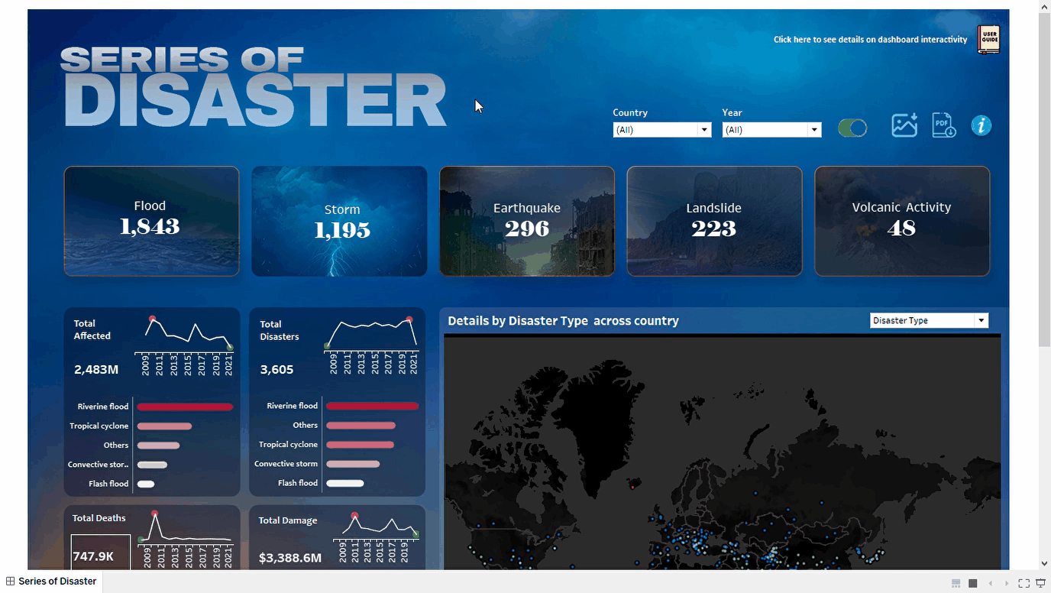The height and width of the screenshot is (593, 1051).
Task: Click the download image icon
Action: pos(904,125)
